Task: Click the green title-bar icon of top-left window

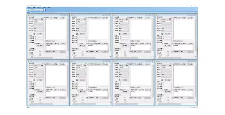Action: tap(29, 15)
